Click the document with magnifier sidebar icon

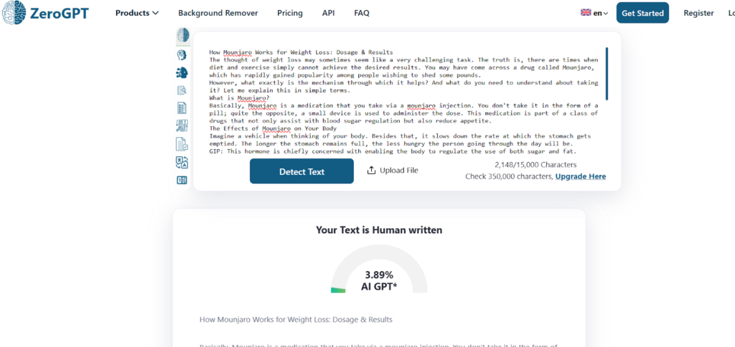[x=182, y=90]
